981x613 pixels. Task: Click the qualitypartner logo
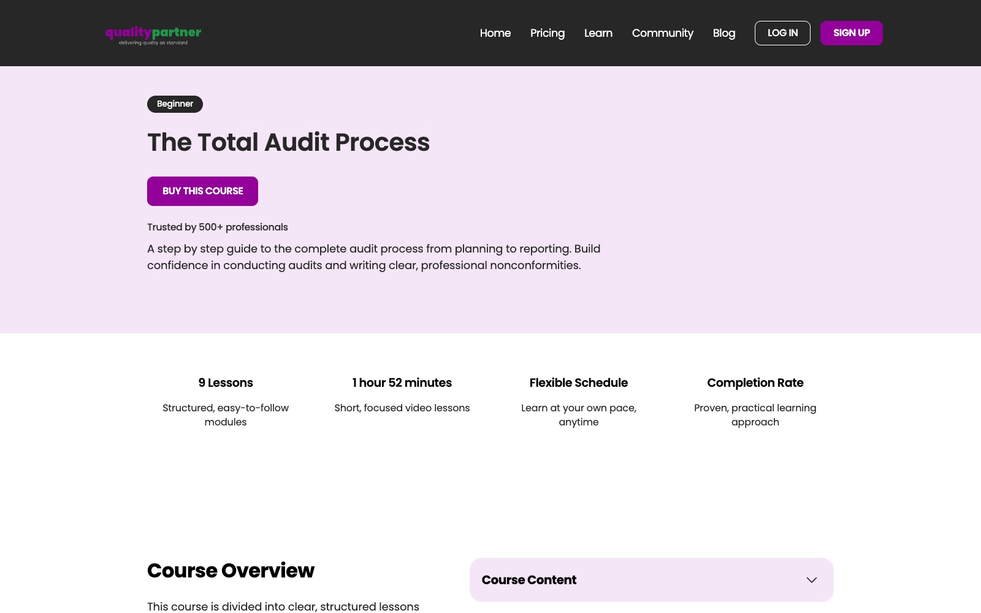153,35
